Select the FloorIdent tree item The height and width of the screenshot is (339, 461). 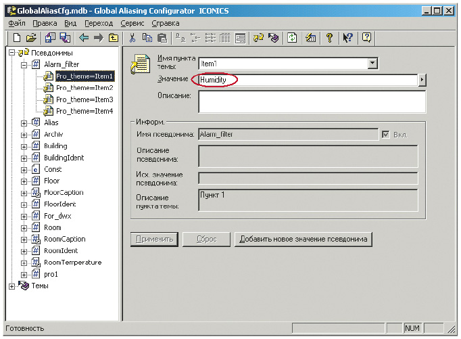click(60, 204)
